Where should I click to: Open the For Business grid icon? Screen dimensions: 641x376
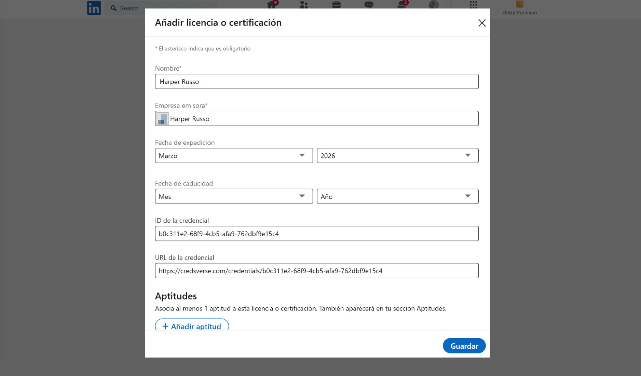pos(473,5)
